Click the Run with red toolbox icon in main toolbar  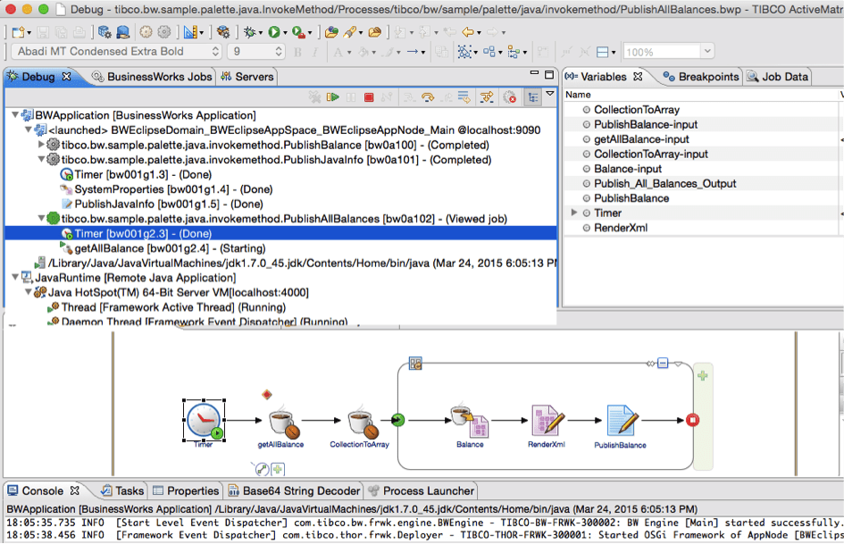point(298,32)
